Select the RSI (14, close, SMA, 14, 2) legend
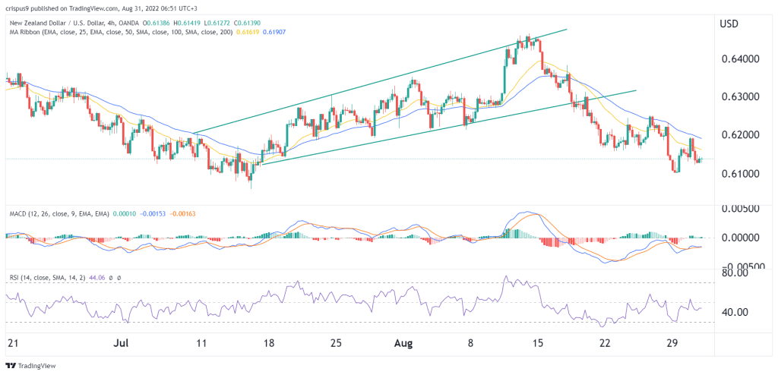The image size is (778, 375). (46, 279)
